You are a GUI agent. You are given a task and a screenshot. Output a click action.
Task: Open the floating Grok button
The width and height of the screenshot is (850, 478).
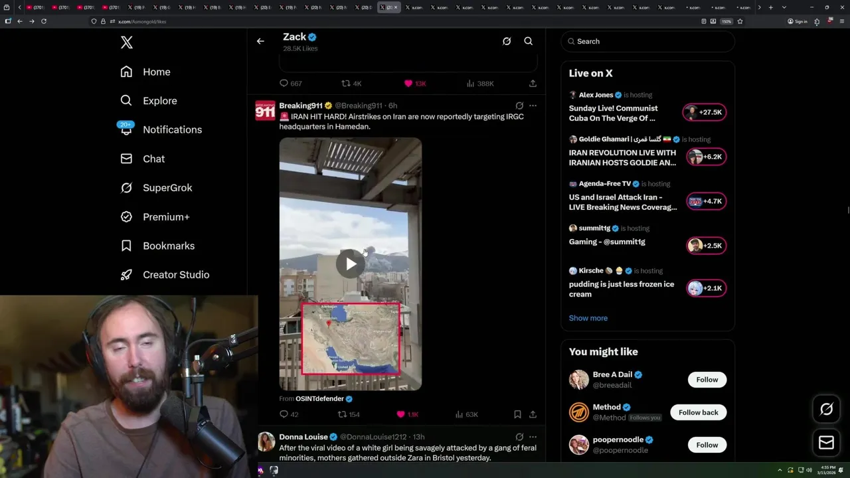point(827,410)
